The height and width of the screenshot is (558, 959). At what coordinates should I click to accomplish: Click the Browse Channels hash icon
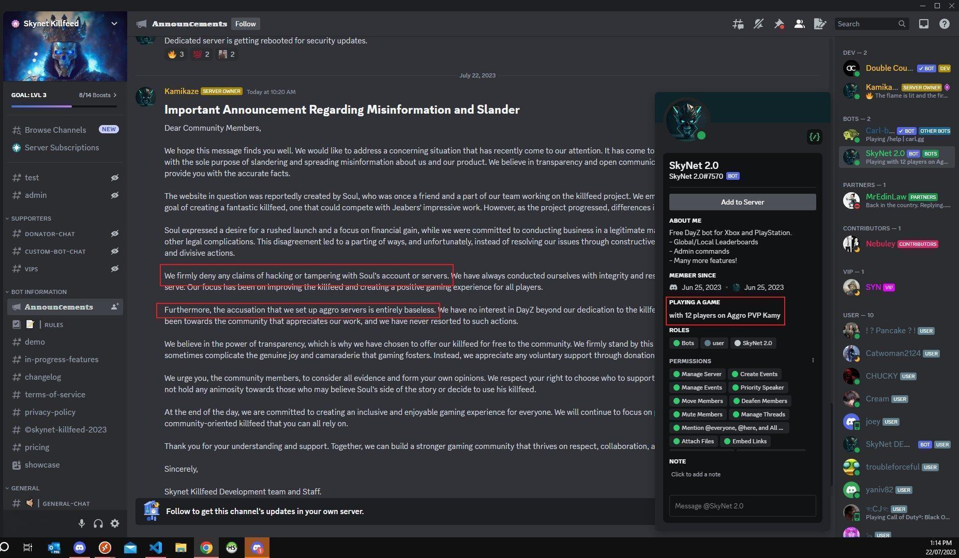[17, 130]
